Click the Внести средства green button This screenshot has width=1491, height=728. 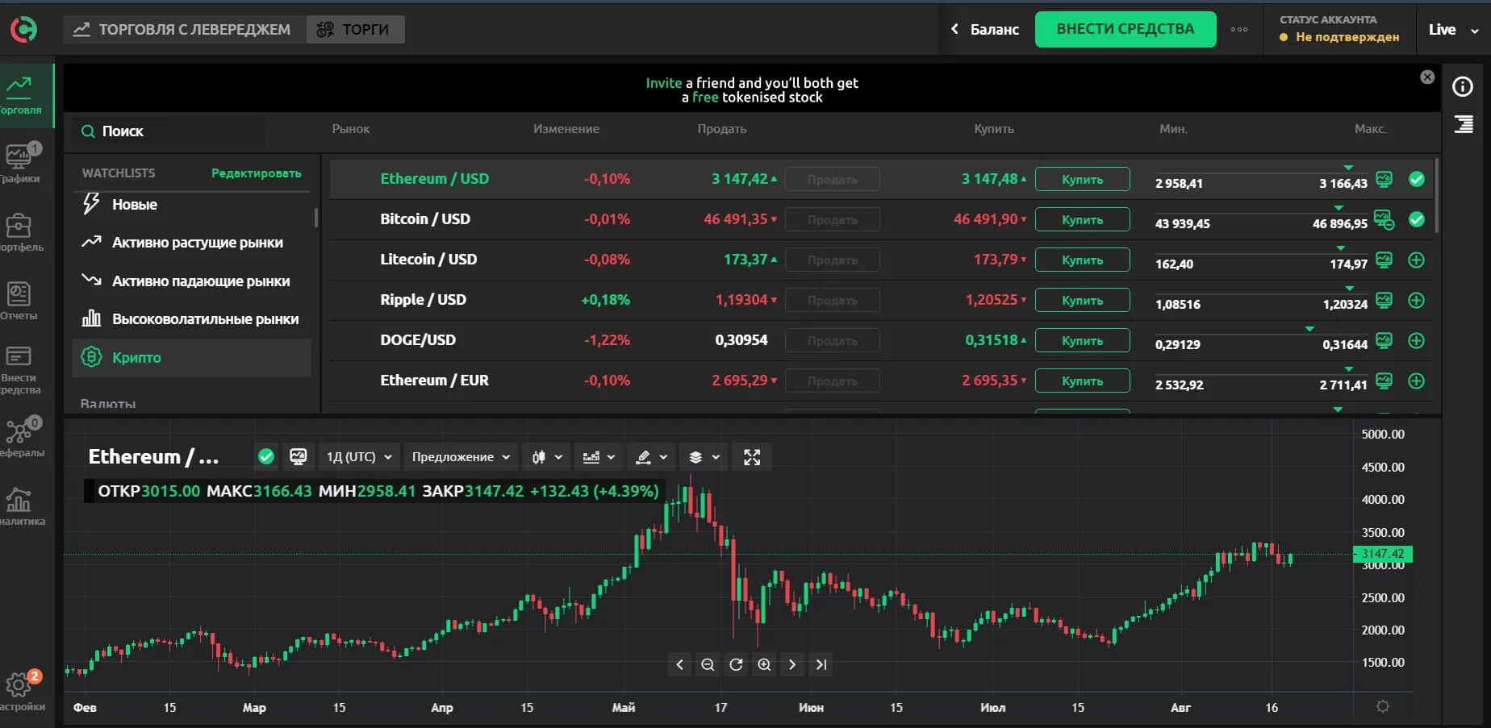[1126, 29]
